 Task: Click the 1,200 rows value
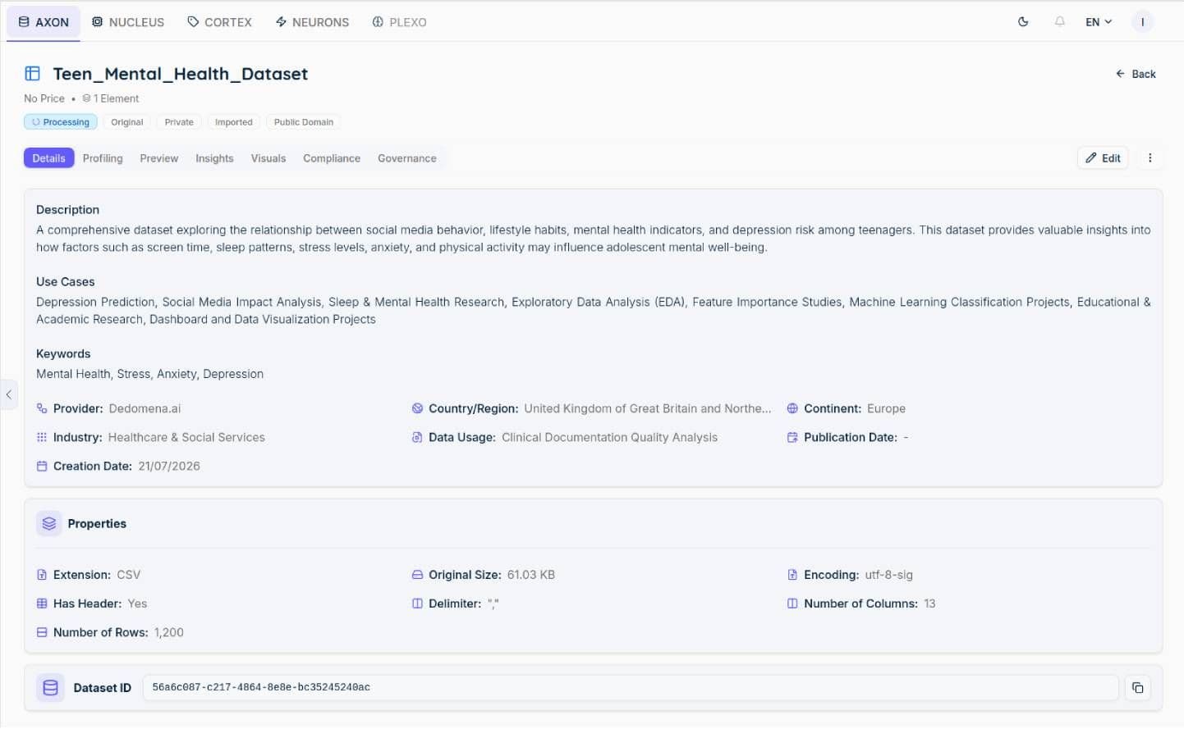pyautogui.click(x=169, y=632)
